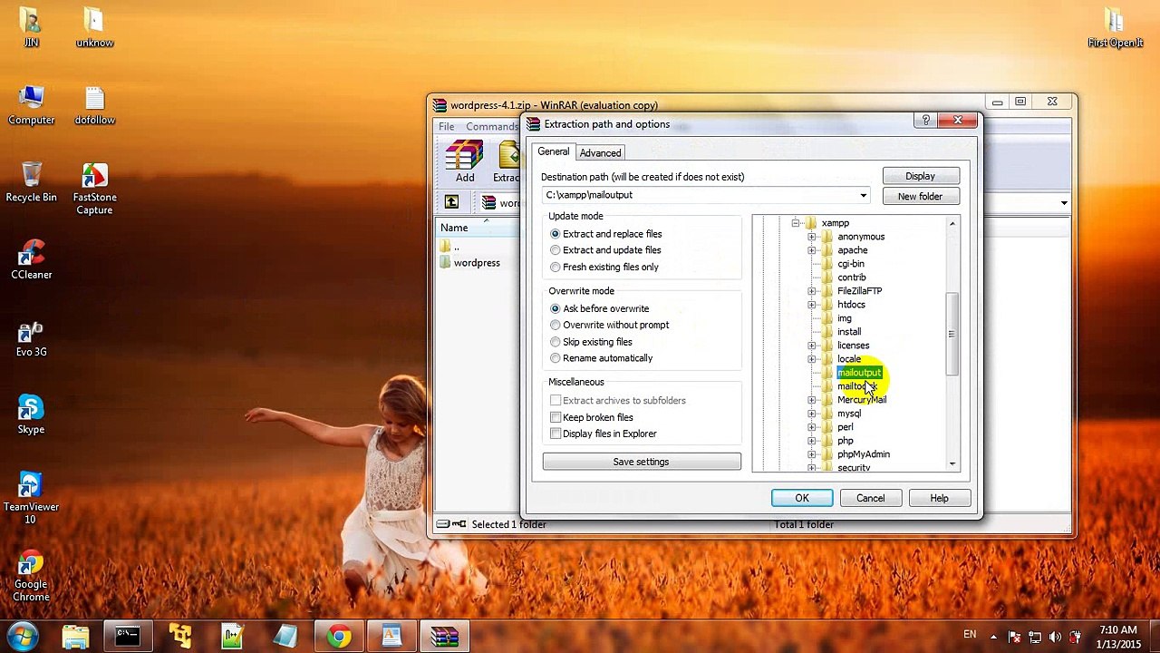Select the Recycle Bin desktop icon
Screen dimensions: 1160x653
tap(31, 182)
